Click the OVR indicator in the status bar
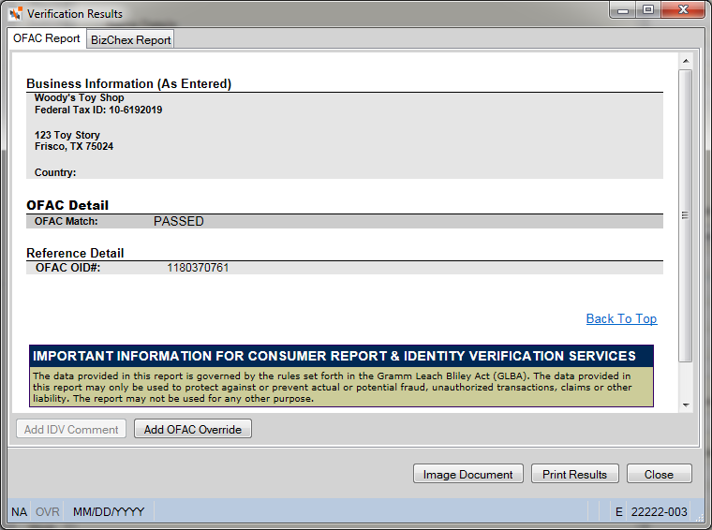Screen dimensions: 712x530 coord(47,512)
